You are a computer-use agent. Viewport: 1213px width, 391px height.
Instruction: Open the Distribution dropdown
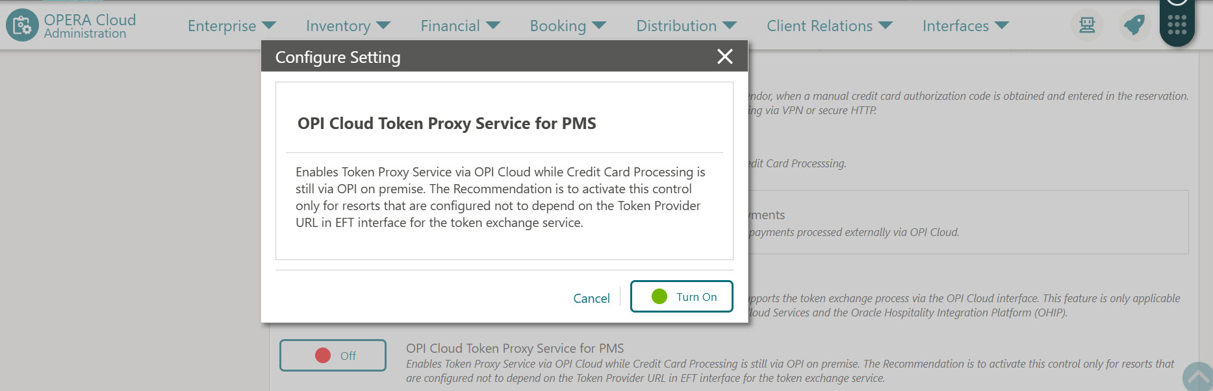coord(686,25)
